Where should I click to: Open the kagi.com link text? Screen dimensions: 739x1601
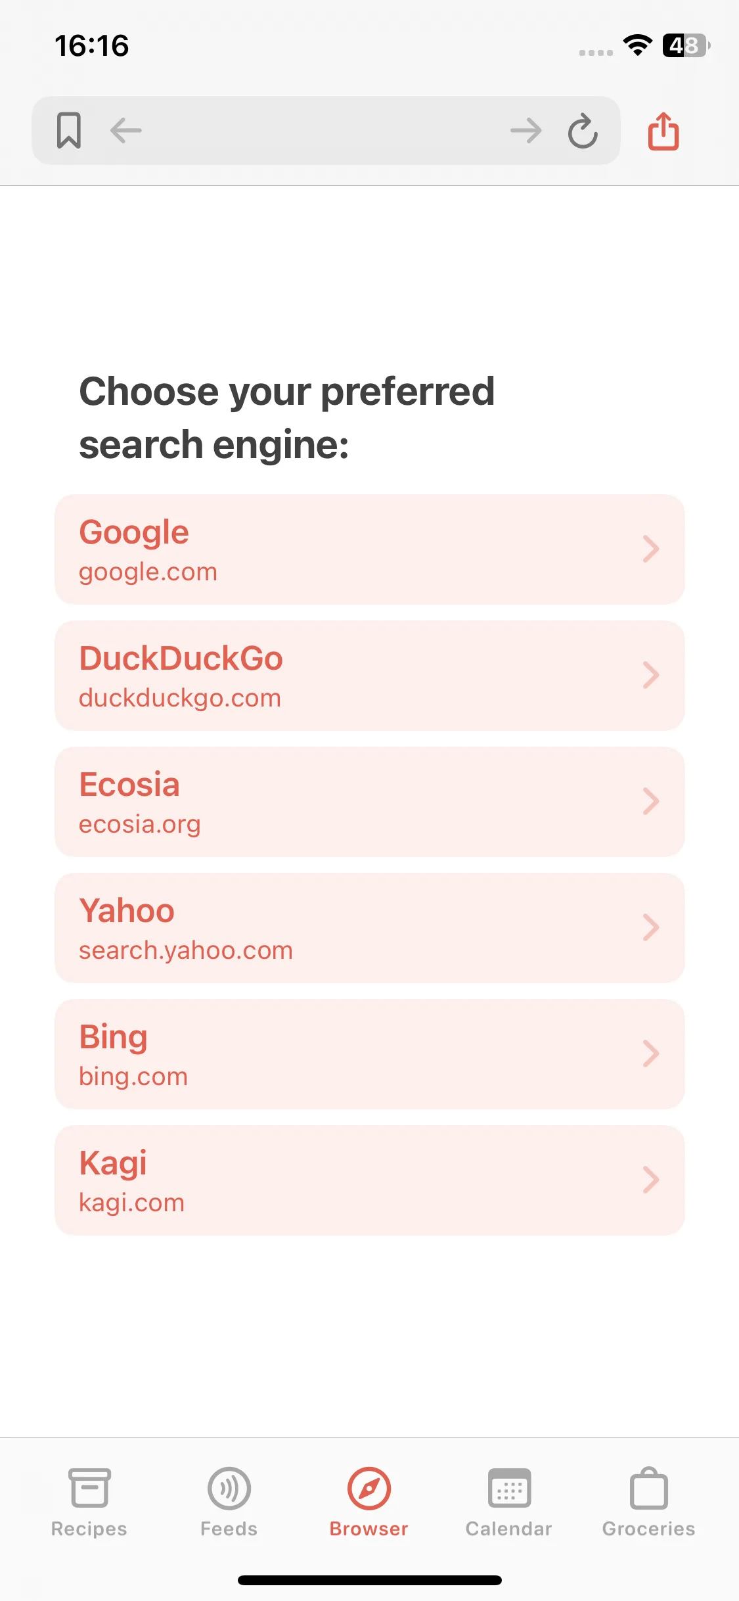pos(131,1203)
